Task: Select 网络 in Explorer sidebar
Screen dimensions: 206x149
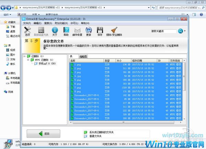Action: tap(9, 92)
